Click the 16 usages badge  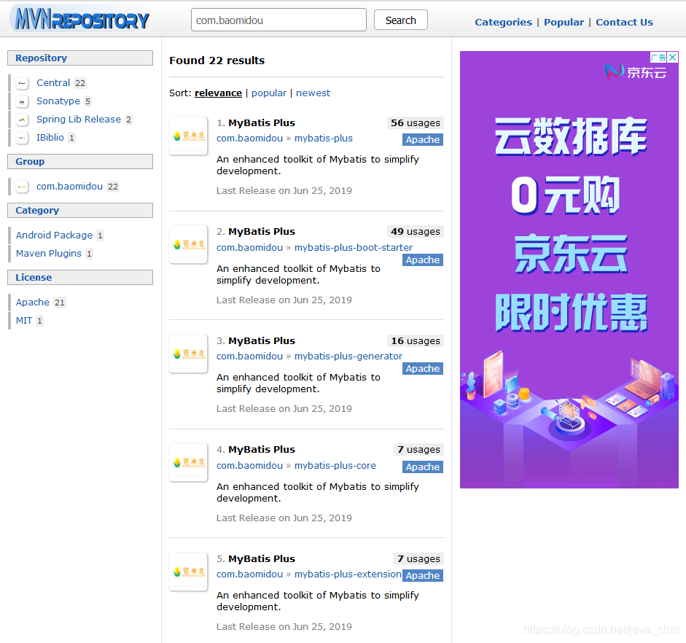(416, 340)
